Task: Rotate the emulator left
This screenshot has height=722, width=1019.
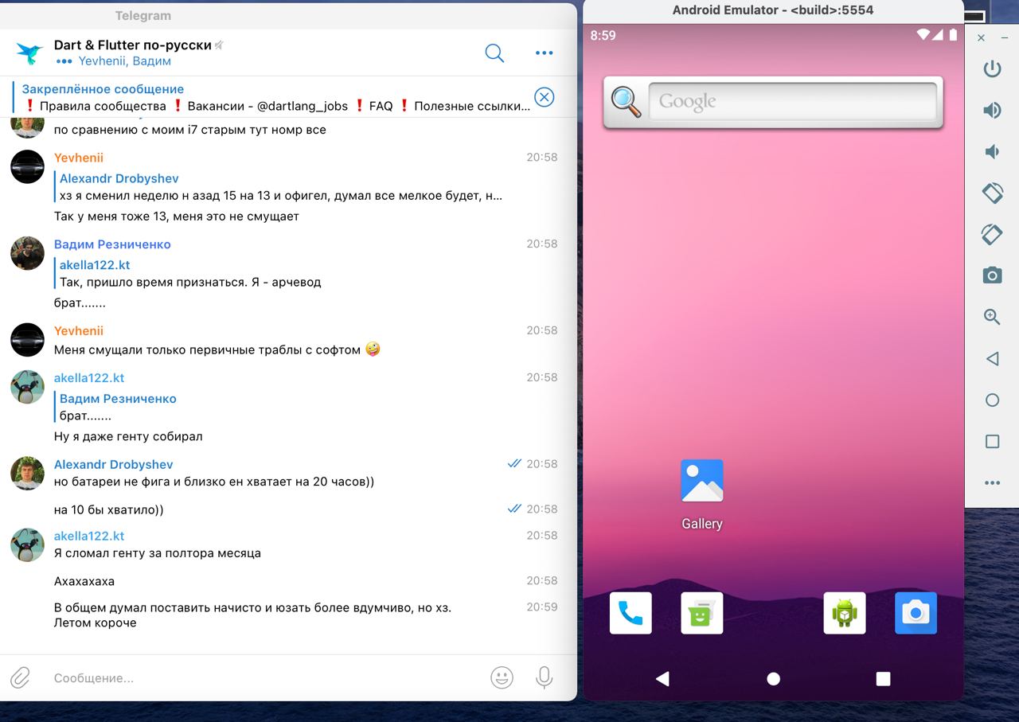Action: click(992, 193)
